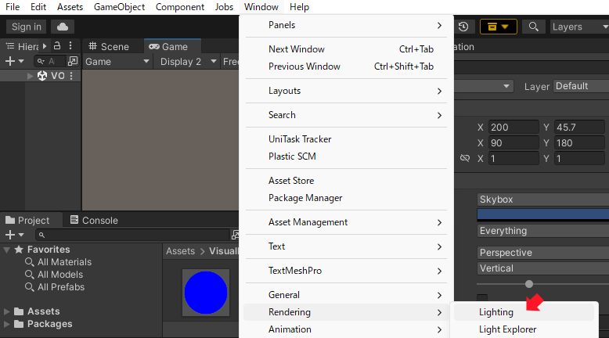
Task: Open the yellow package dropdown button
Action: click(x=499, y=27)
